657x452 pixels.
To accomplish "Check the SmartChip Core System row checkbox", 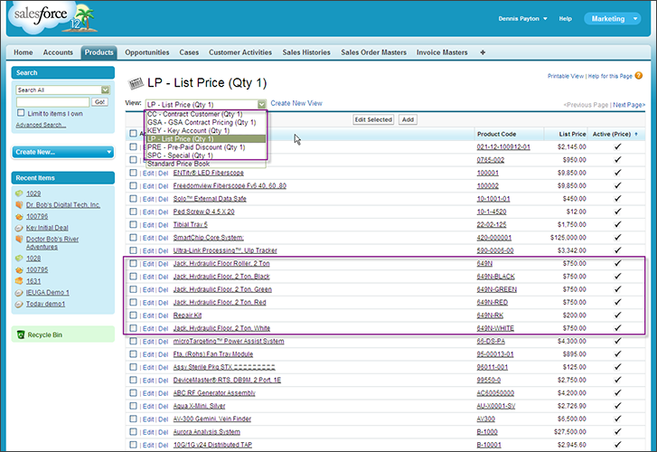I will (x=133, y=238).
